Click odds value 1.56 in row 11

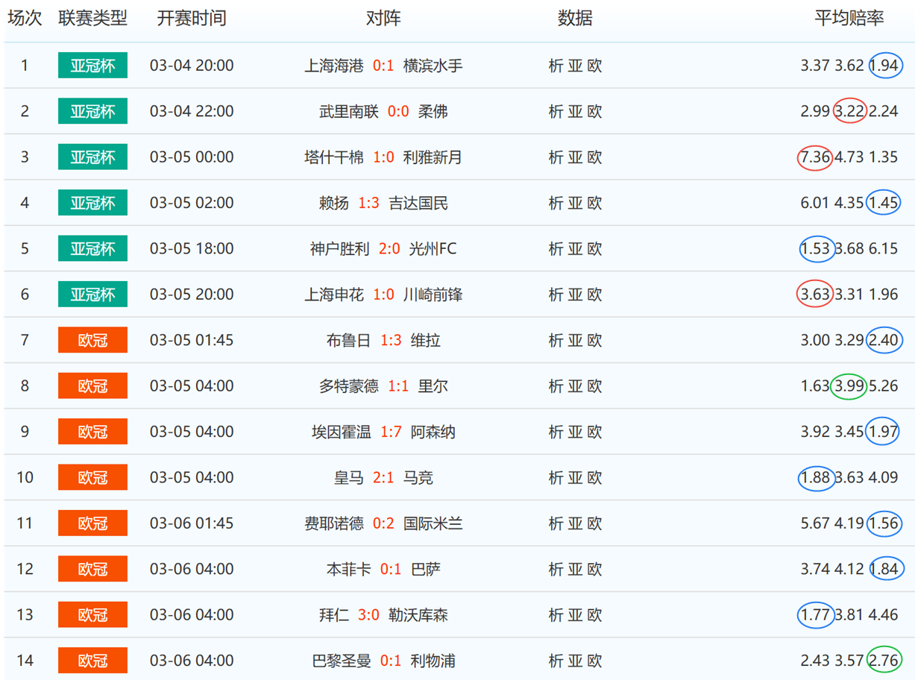(x=884, y=523)
